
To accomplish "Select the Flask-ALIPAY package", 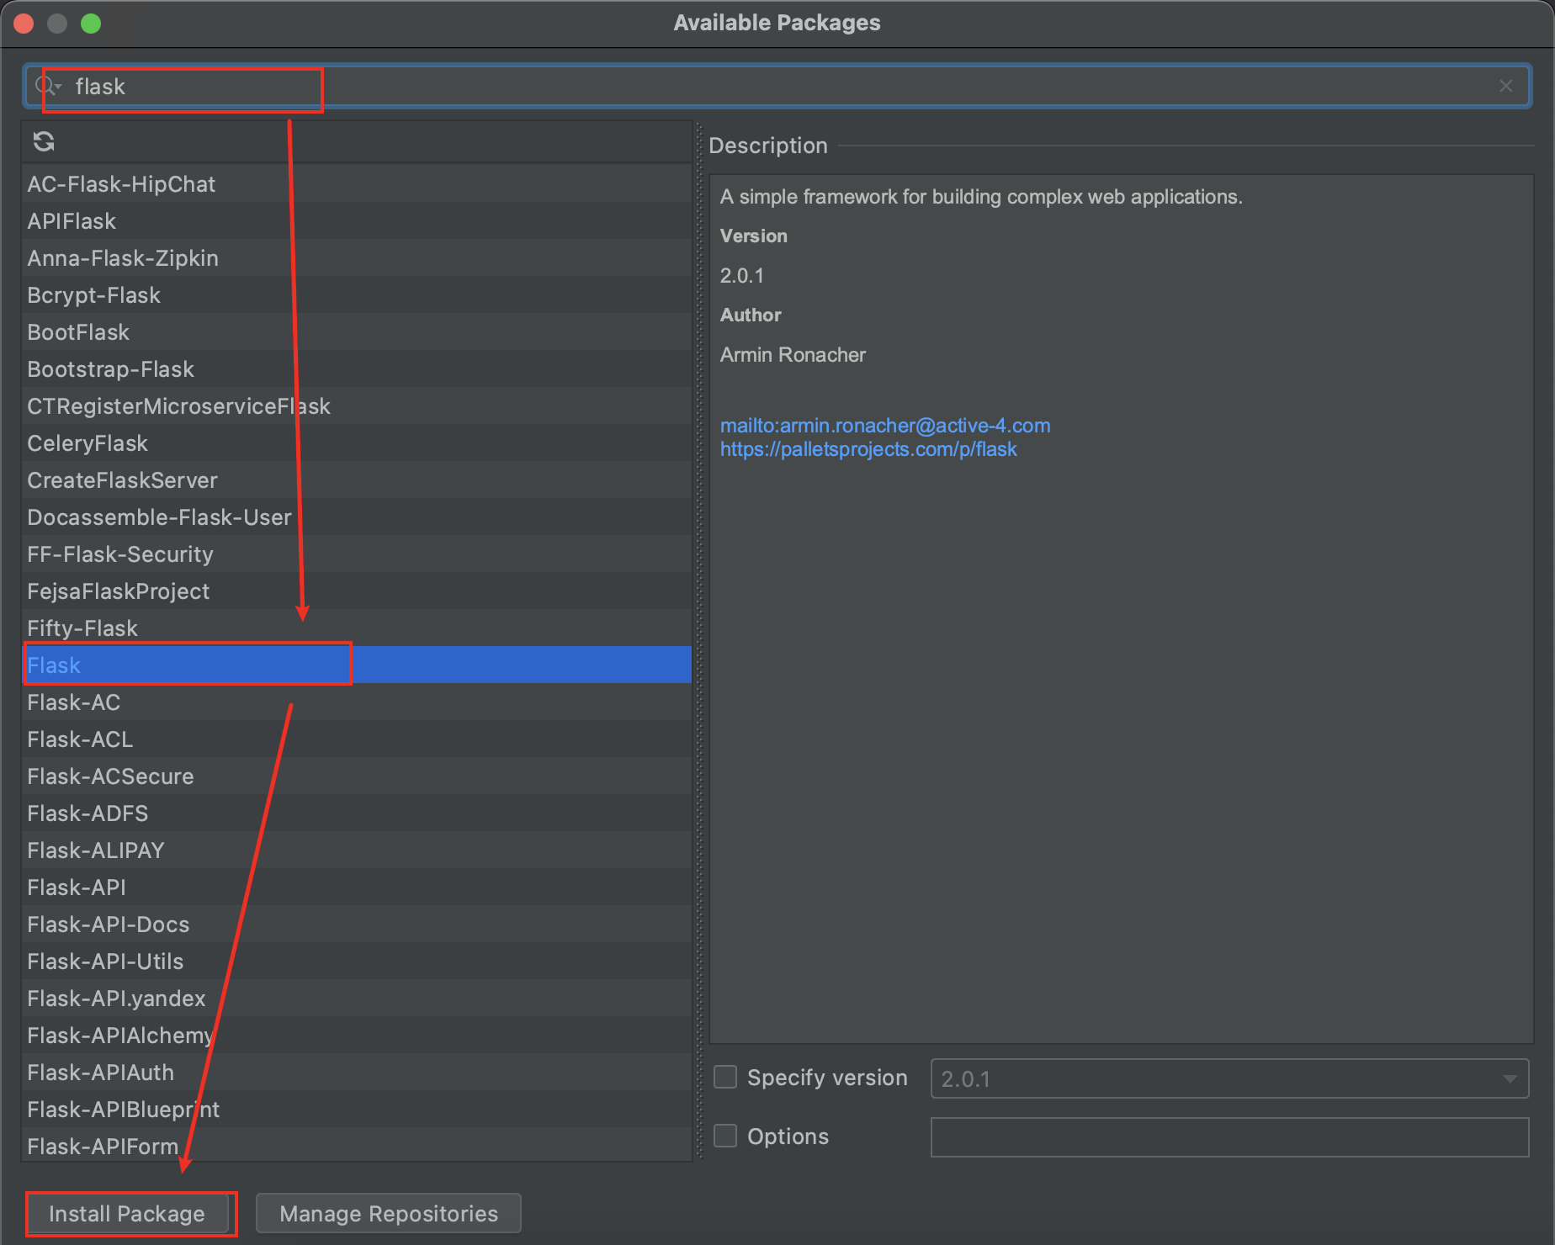I will coord(357,850).
